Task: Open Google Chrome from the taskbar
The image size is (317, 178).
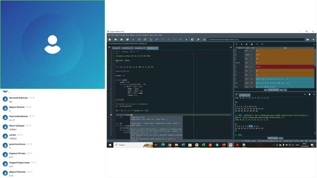Action: click(169, 145)
